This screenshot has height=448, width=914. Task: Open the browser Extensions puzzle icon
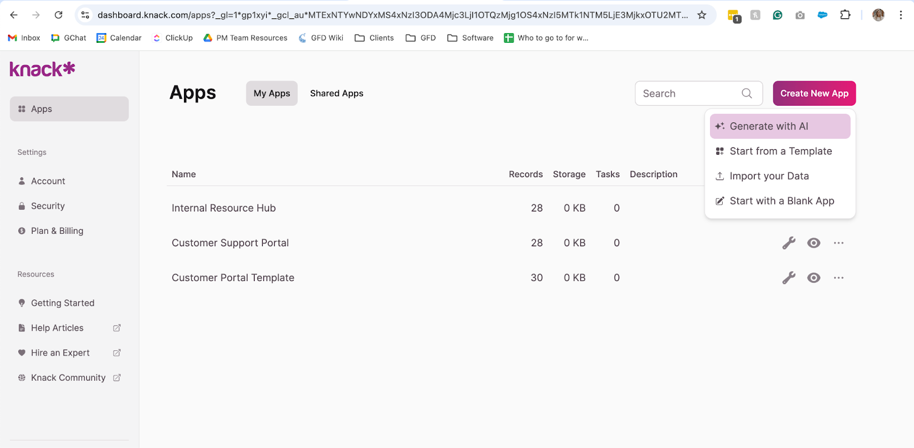[845, 15]
